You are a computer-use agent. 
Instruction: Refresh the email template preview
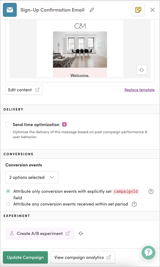142,70
